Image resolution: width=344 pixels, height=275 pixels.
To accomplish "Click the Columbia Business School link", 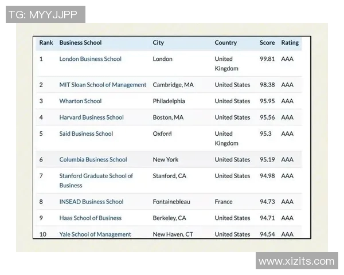I will (93, 159).
